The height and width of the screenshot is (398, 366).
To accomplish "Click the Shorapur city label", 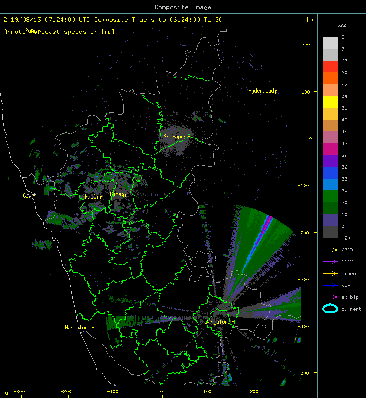I will (x=175, y=137).
